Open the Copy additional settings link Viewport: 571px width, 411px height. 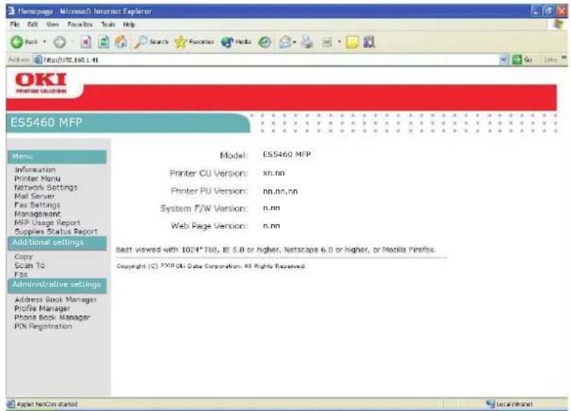click(24, 257)
